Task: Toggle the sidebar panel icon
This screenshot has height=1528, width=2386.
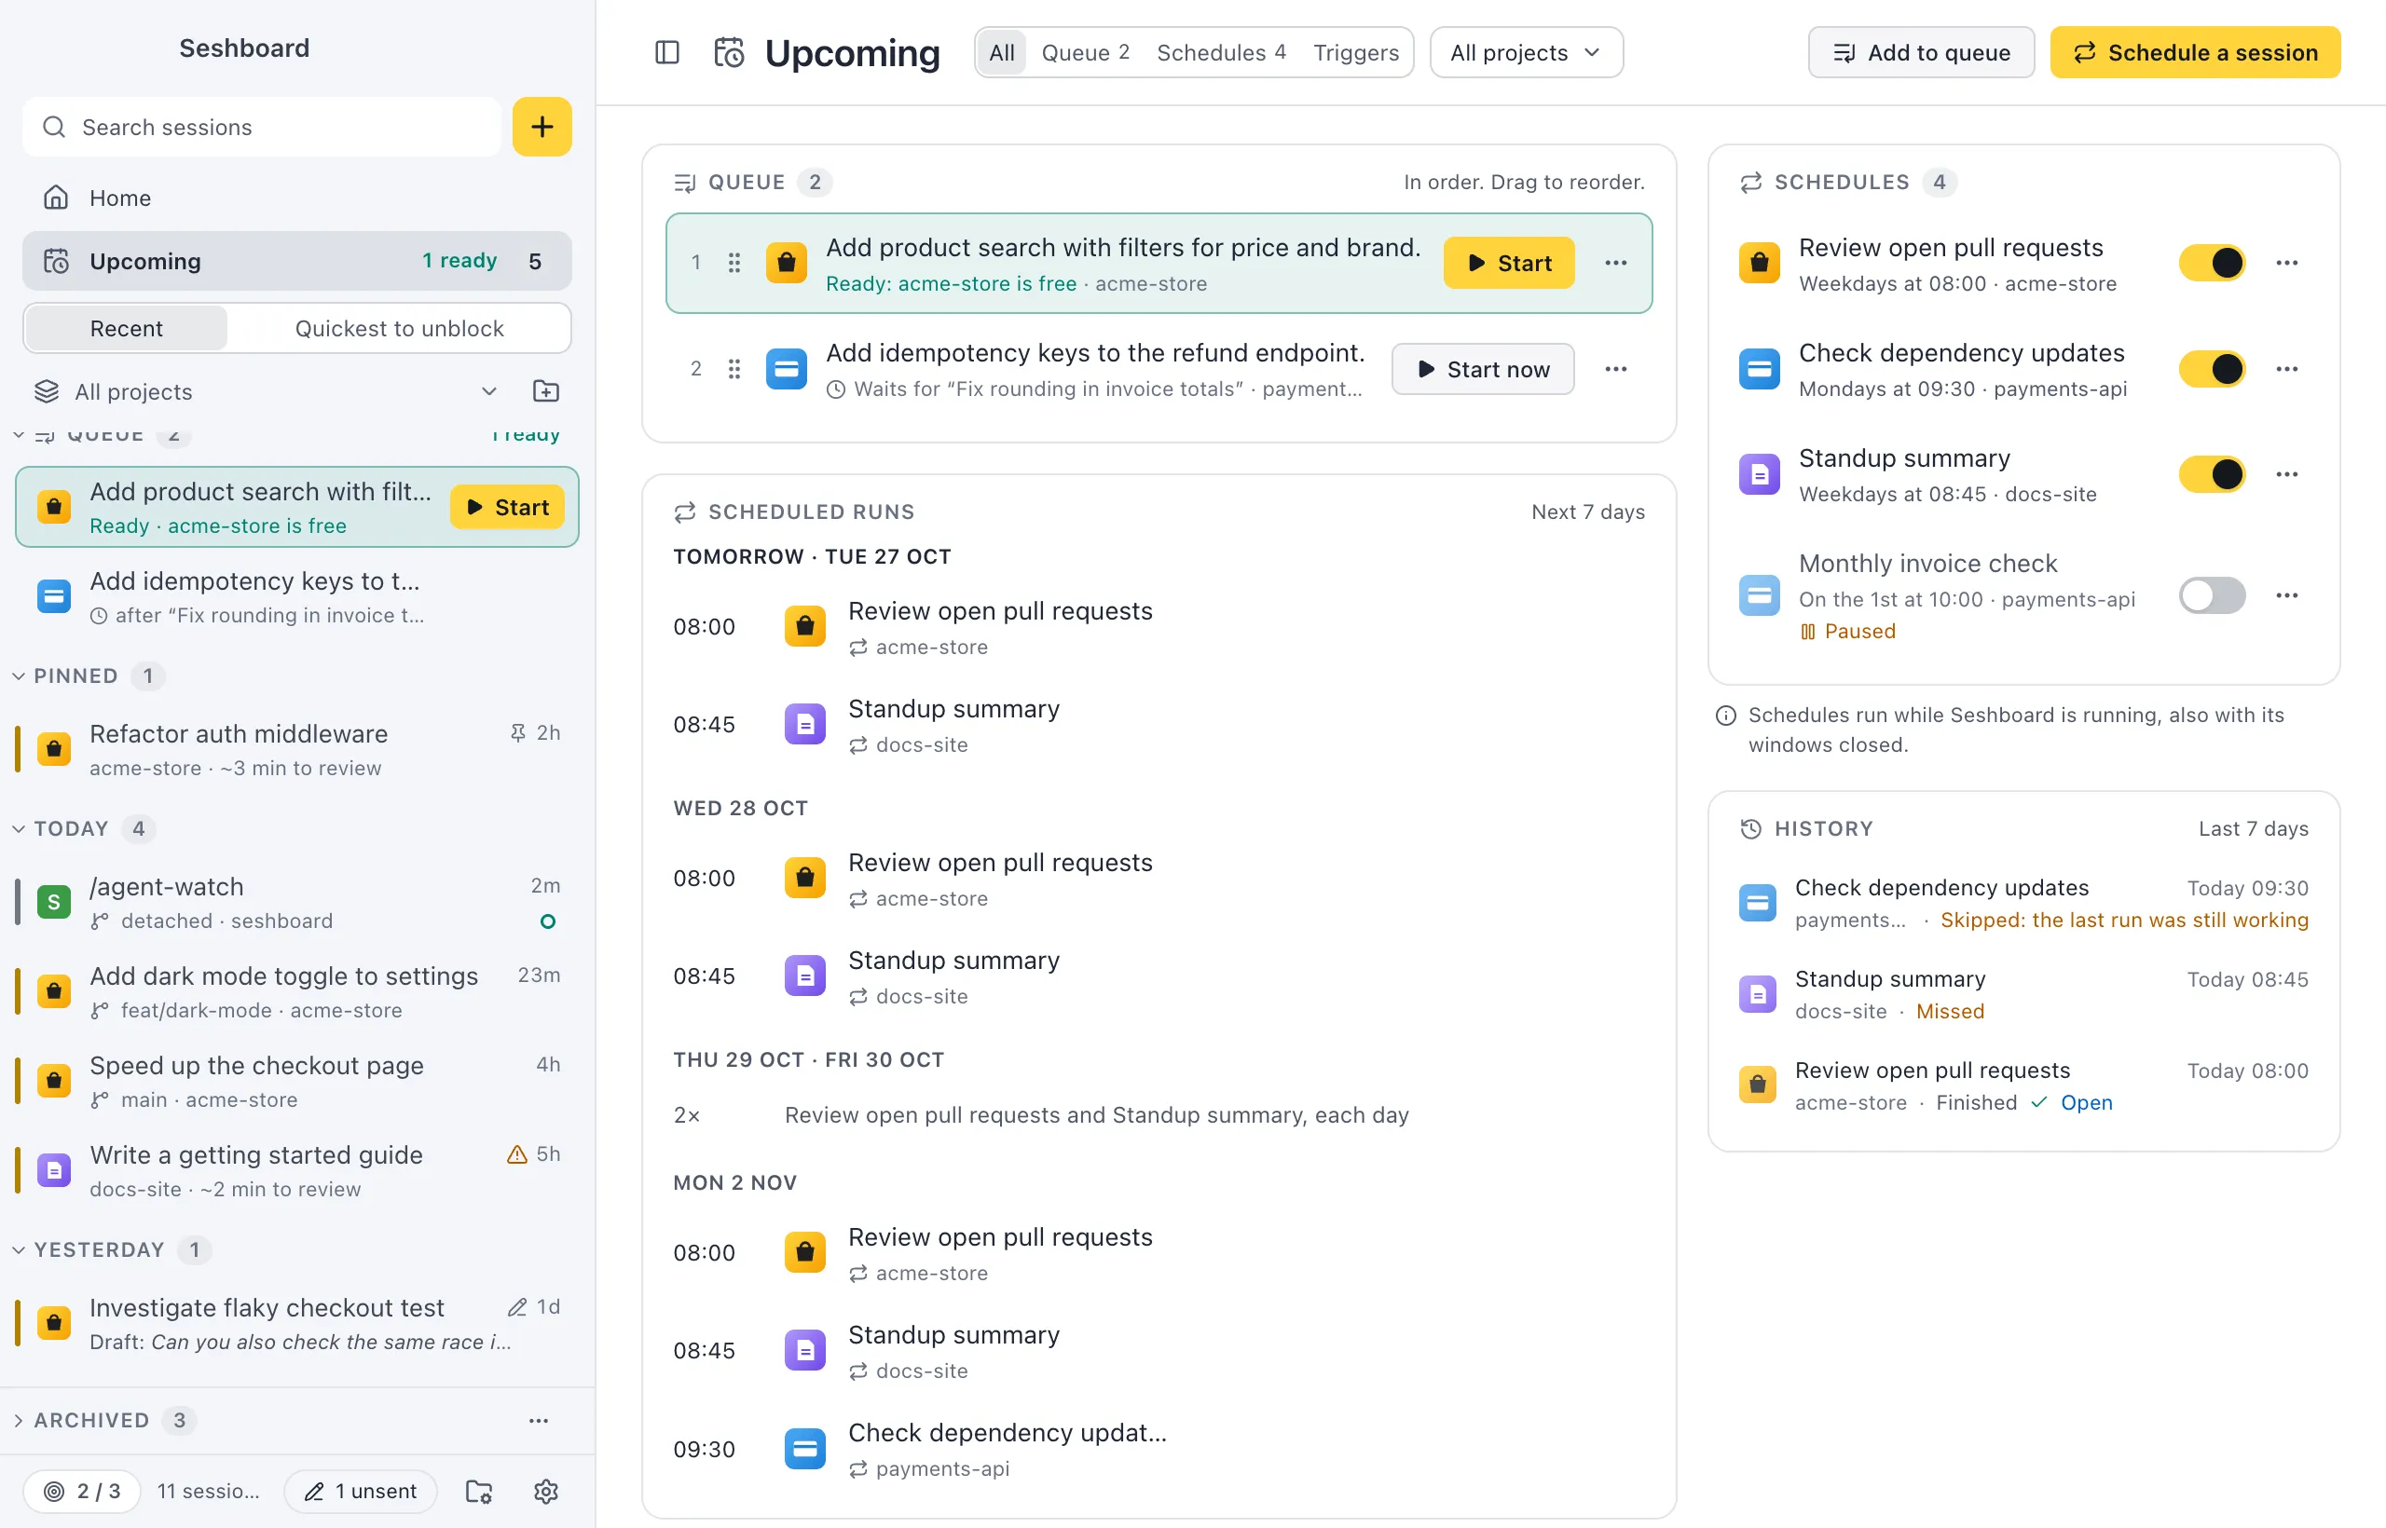Action: 667,52
